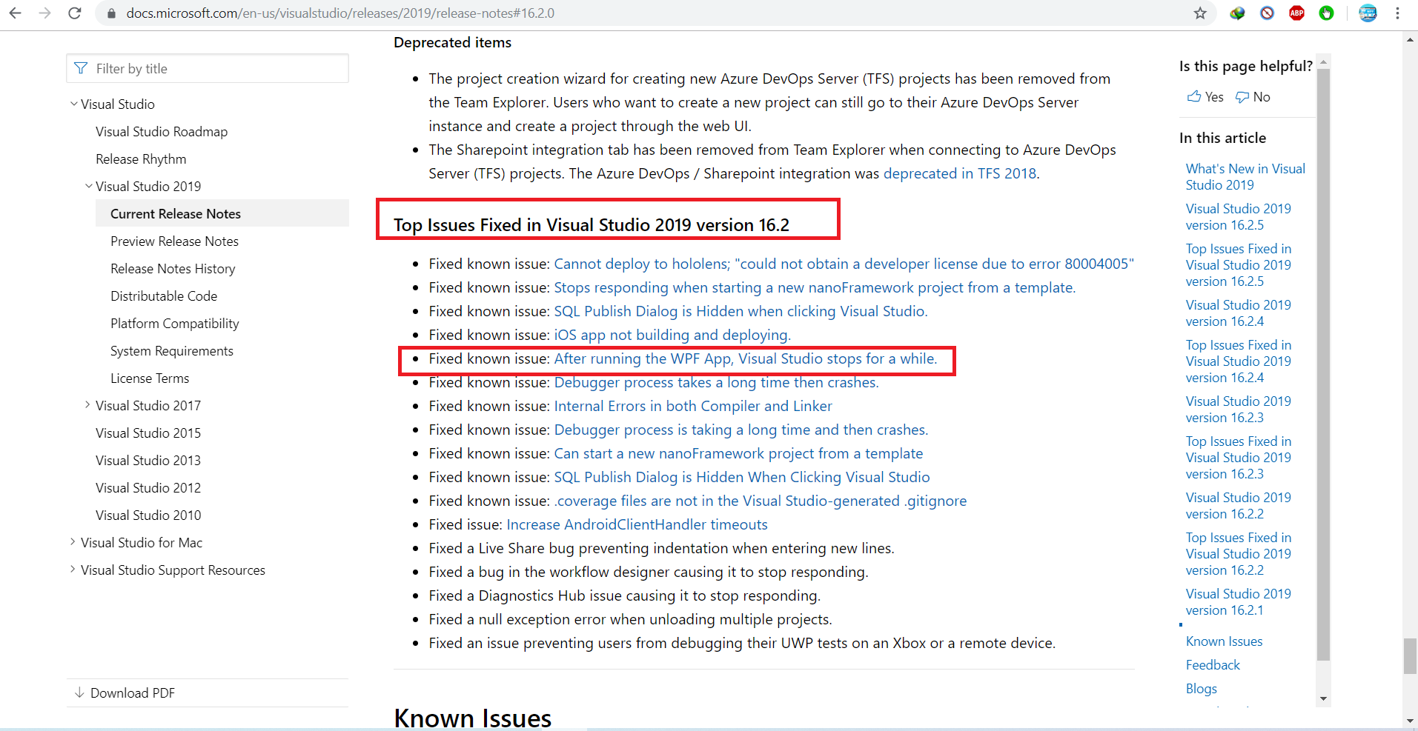1418x731 pixels.
Task: Click the thumbs-up Yes feedback icon
Action: (x=1193, y=97)
